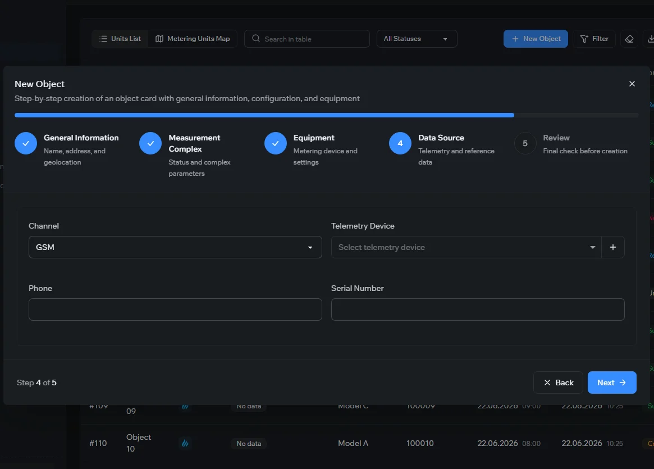The height and width of the screenshot is (469, 654).
Task: Click the wizard progress bar
Action: coord(326,115)
